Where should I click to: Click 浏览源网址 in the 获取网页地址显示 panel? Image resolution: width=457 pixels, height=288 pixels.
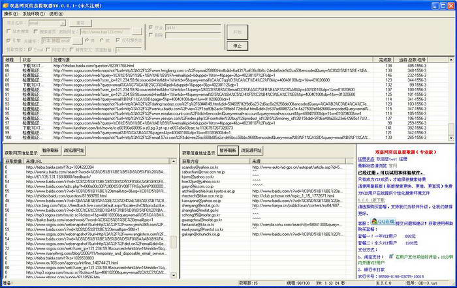tap(74, 151)
